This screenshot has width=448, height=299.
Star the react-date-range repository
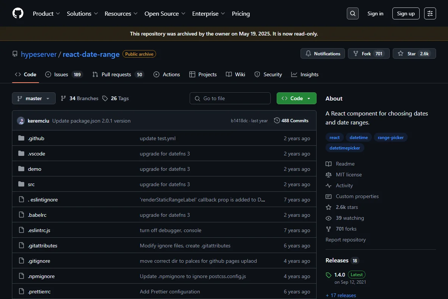(414, 53)
